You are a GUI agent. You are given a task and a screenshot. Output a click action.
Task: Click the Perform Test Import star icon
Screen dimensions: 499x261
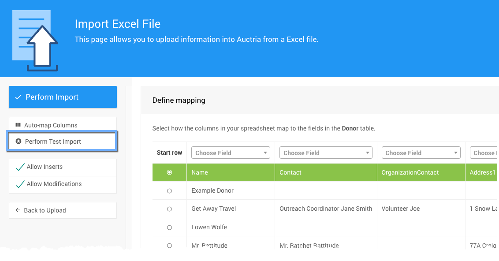(x=19, y=142)
